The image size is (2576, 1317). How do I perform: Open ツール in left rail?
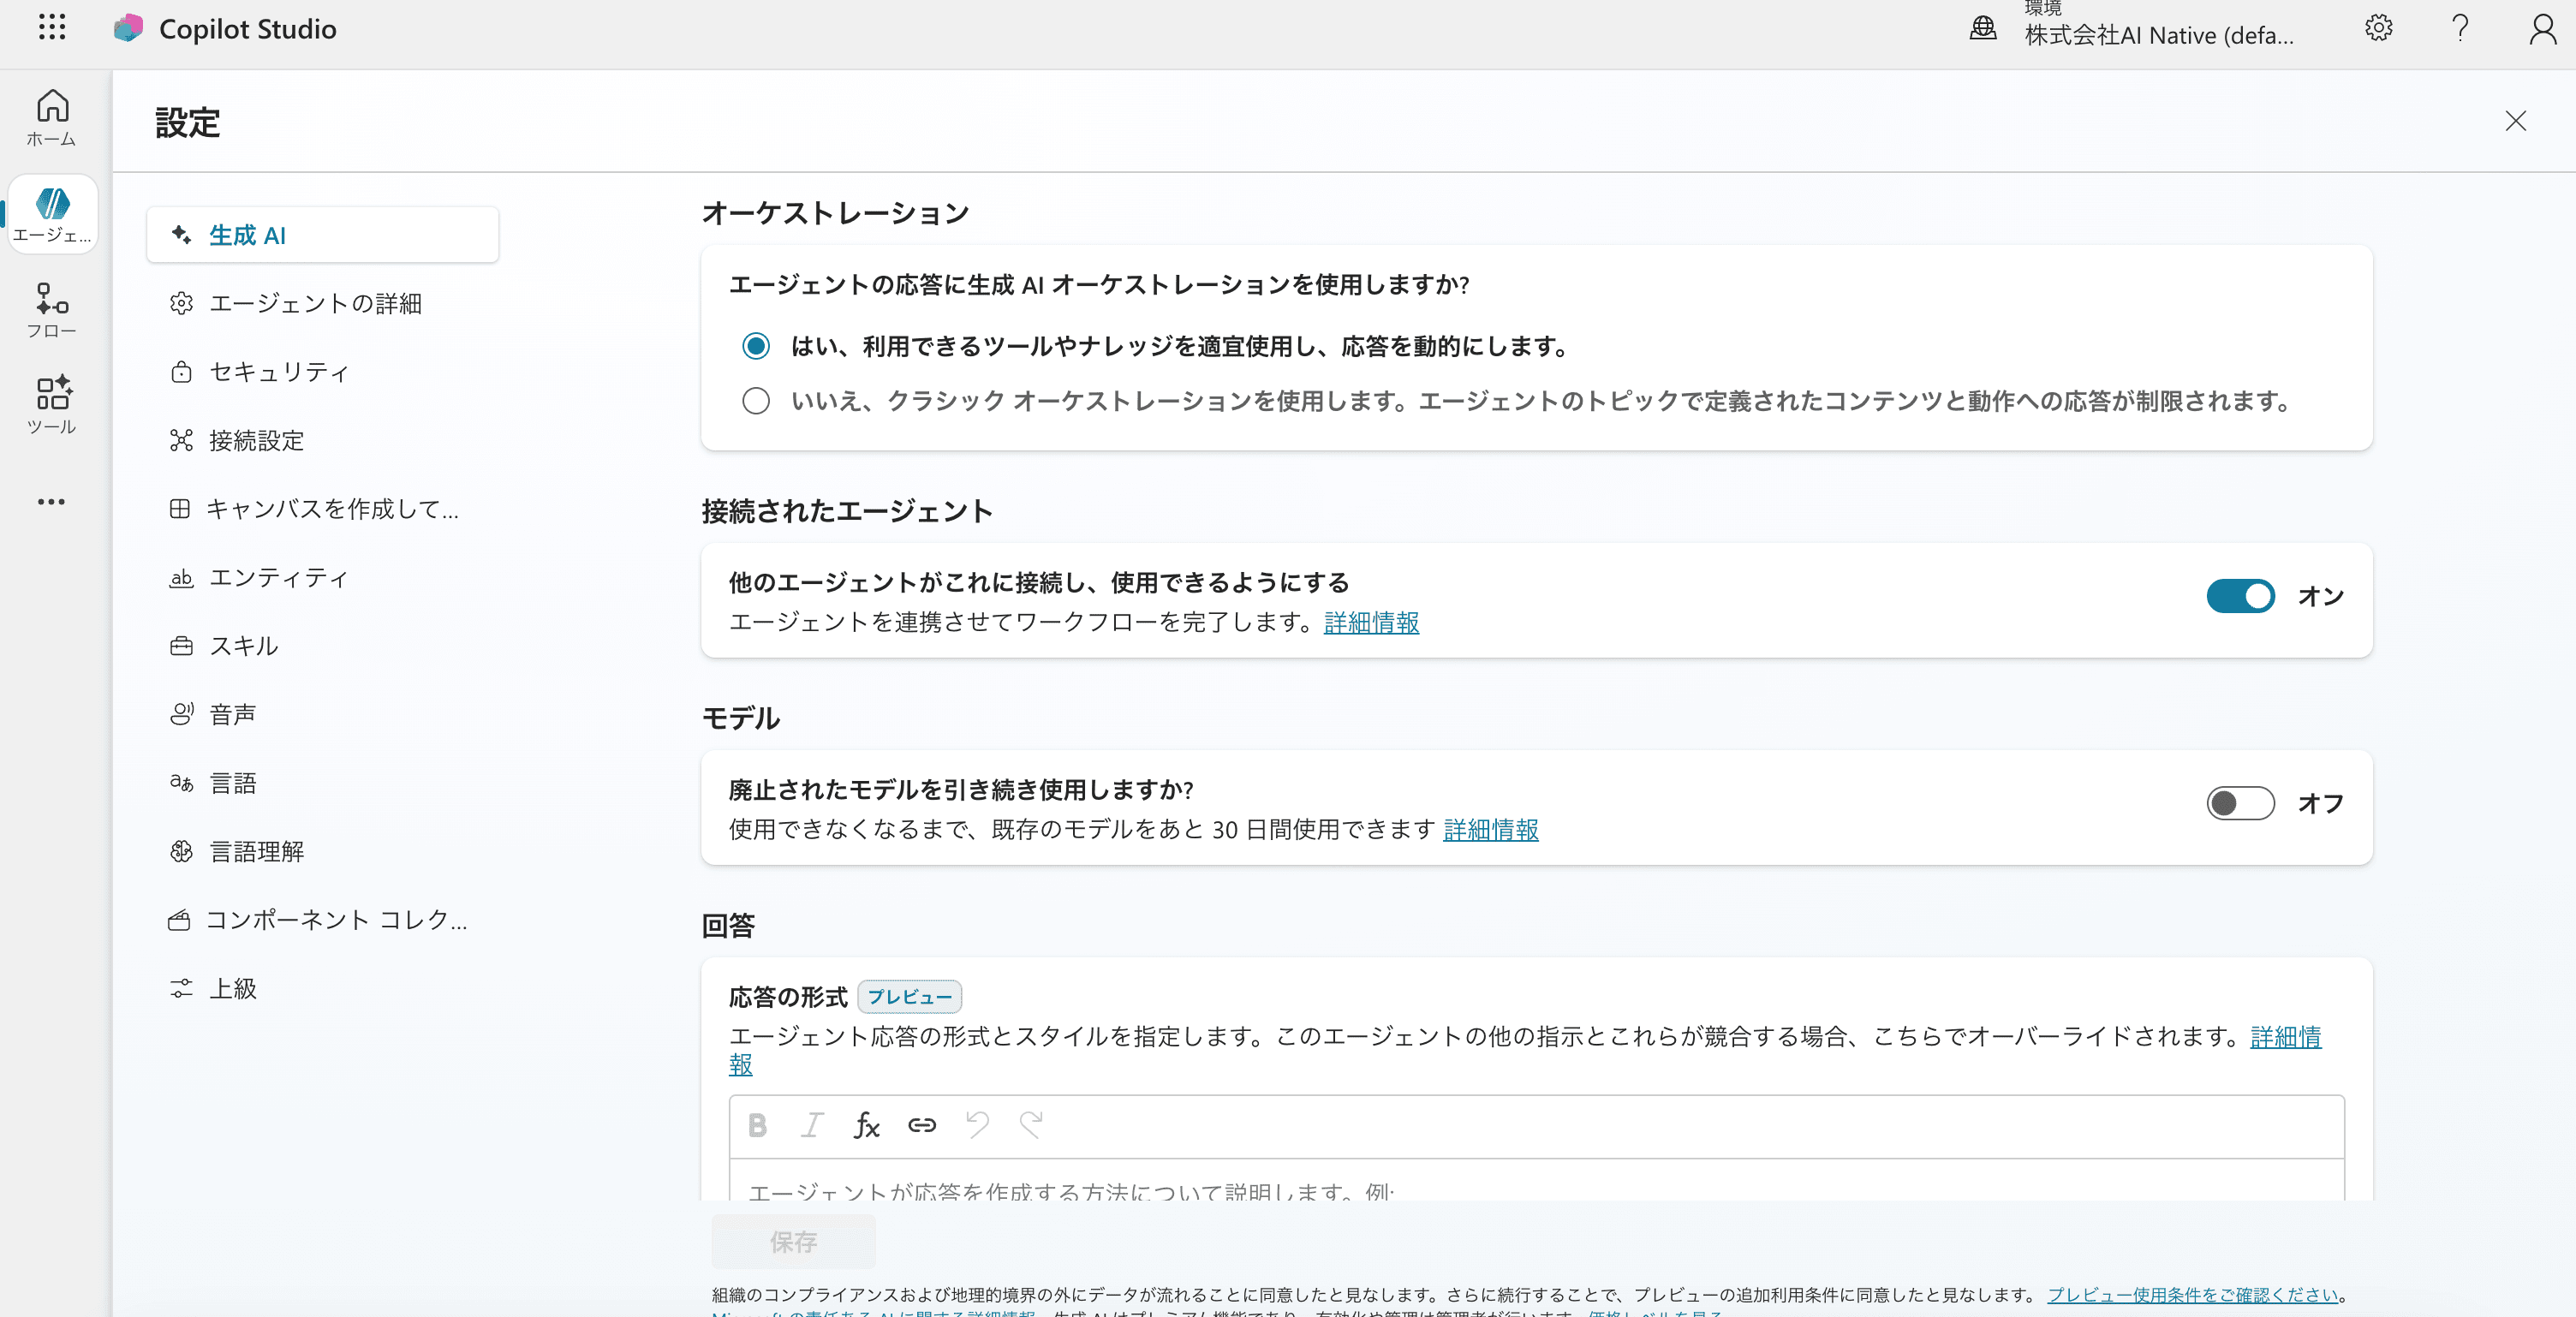click(52, 404)
